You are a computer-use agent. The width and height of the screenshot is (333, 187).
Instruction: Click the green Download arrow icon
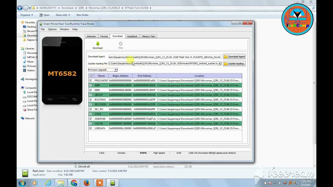[98, 44]
